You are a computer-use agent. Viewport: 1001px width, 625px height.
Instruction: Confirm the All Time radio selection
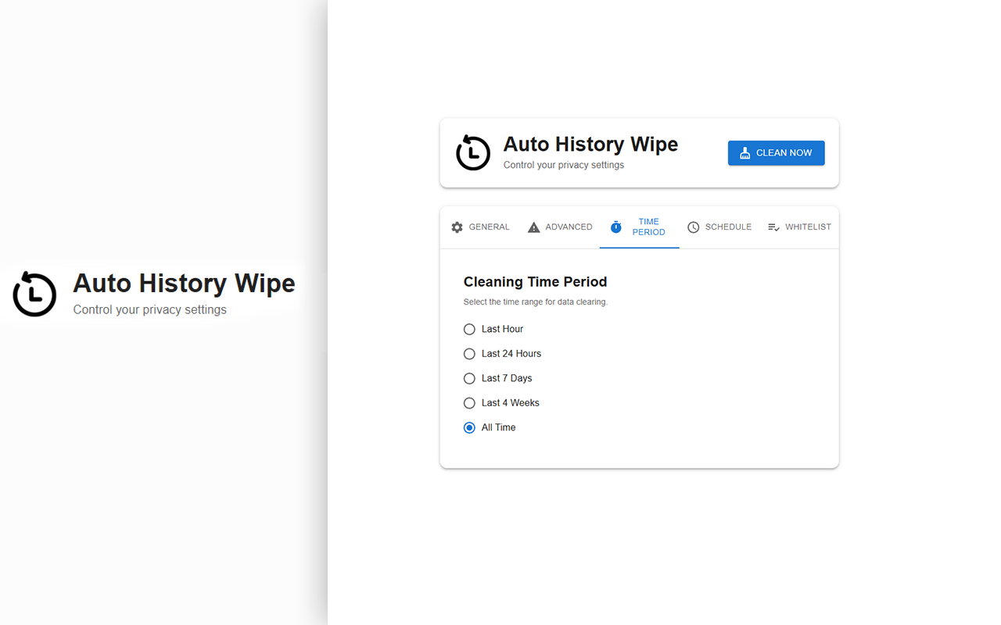click(469, 427)
